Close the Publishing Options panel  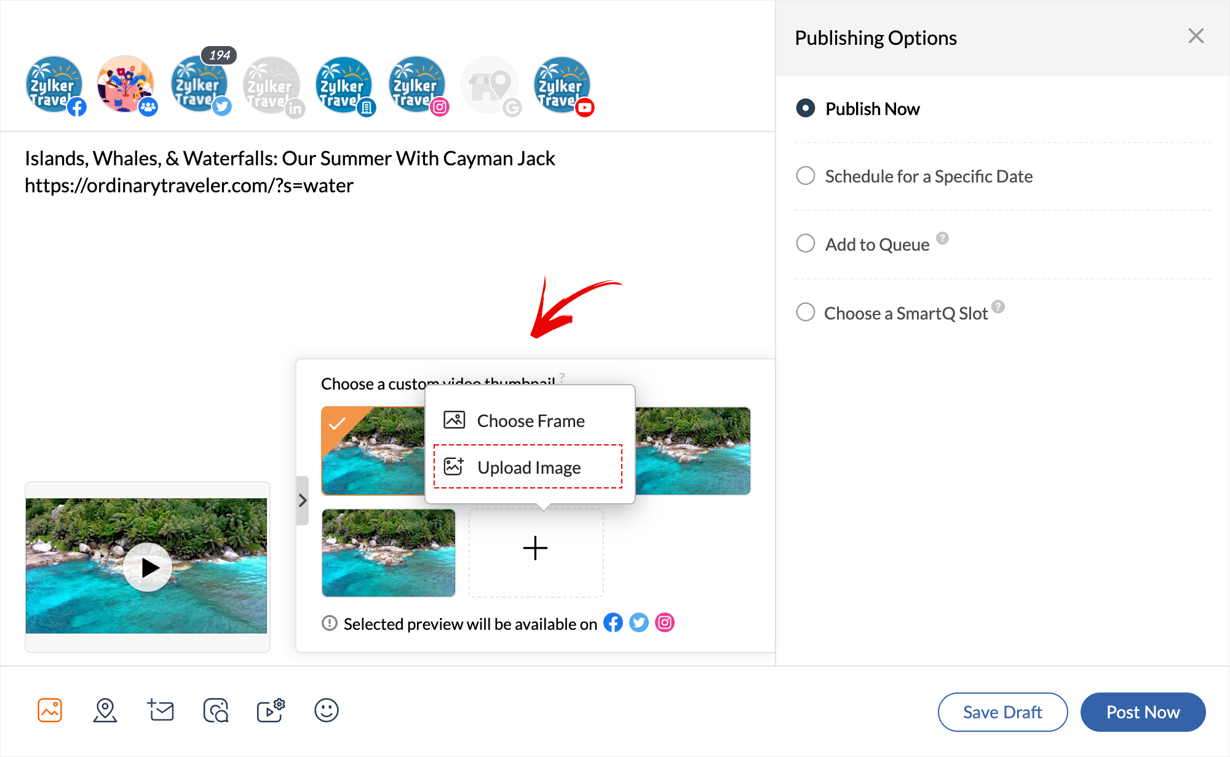pos(1196,36)
